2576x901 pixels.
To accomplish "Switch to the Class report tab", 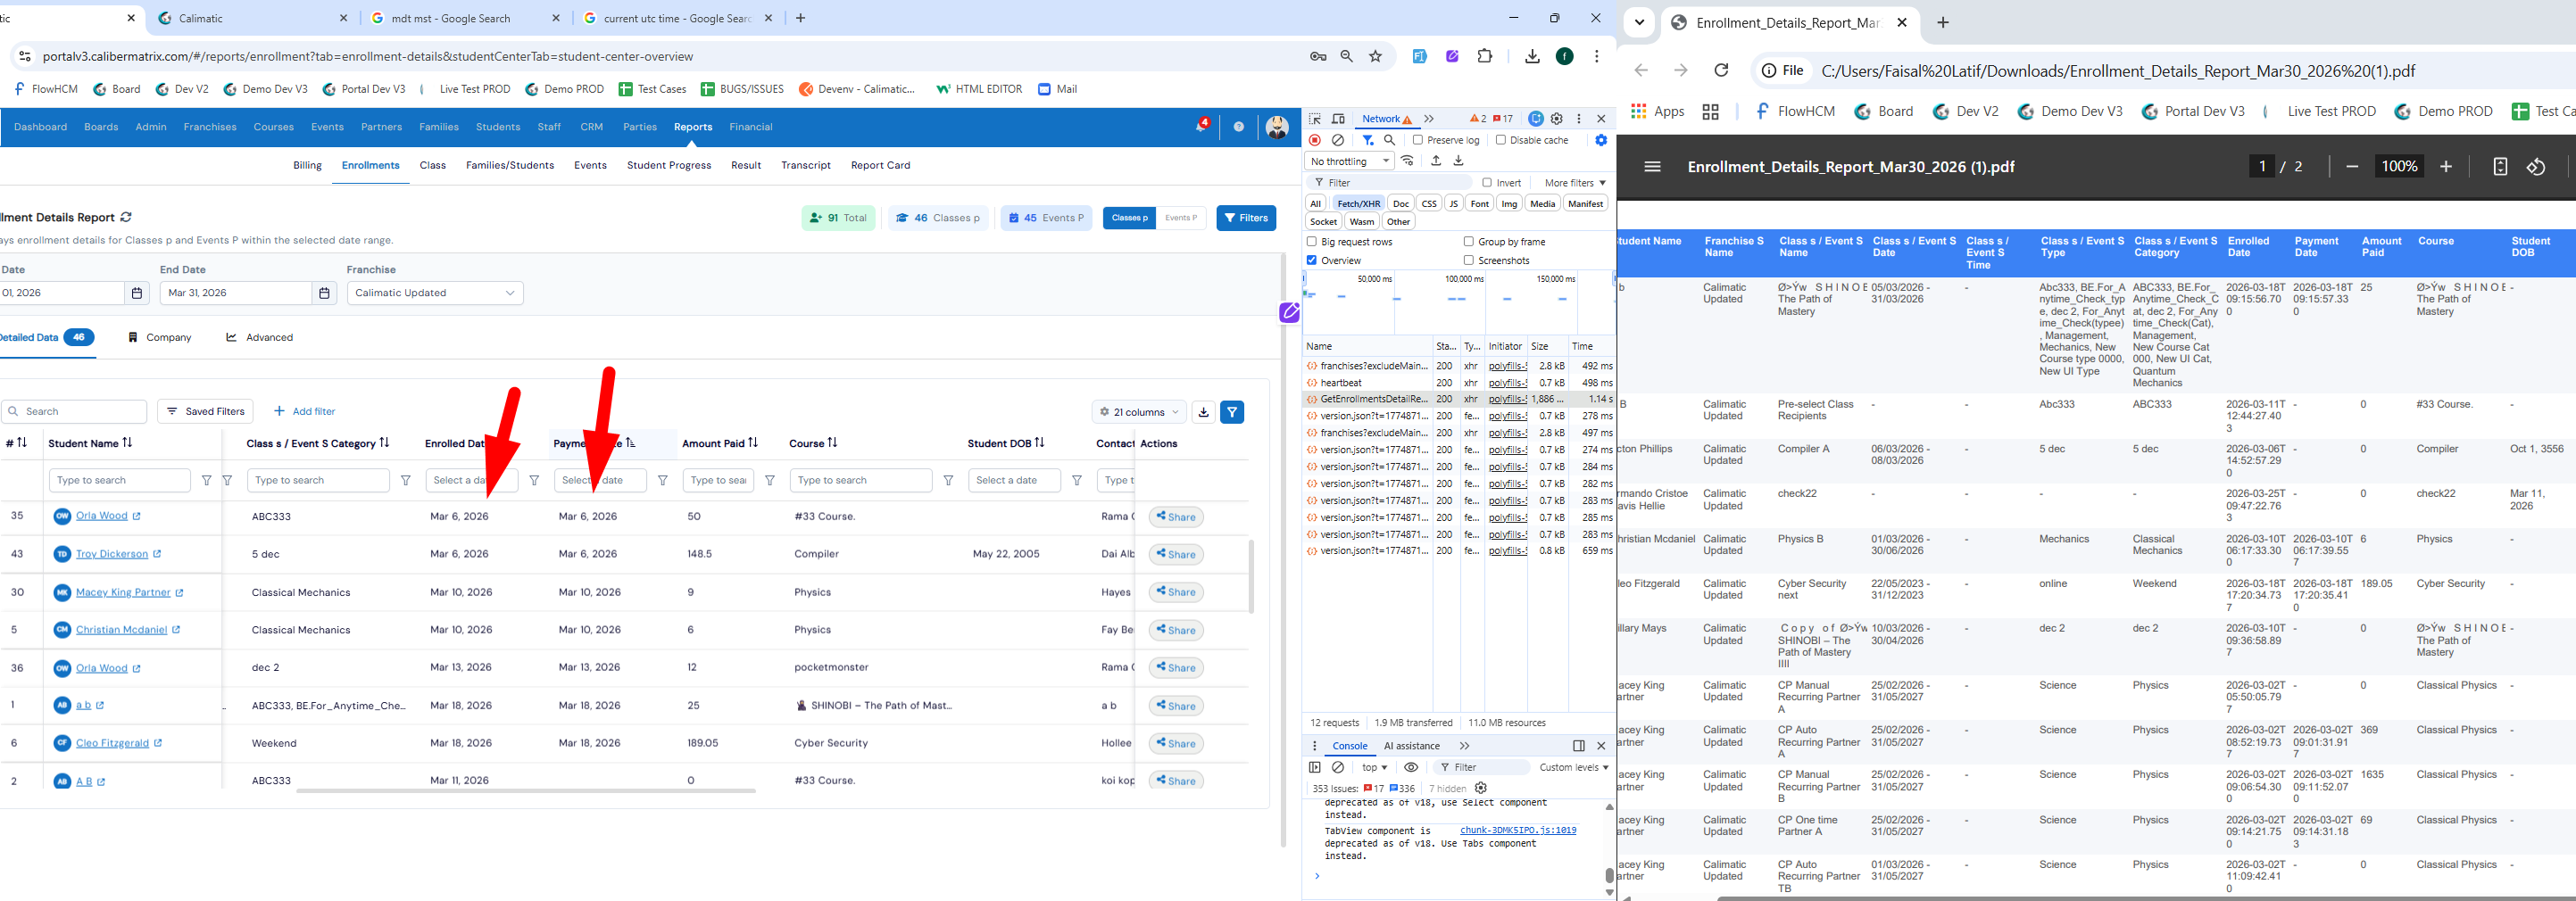I will coord(433,166).
